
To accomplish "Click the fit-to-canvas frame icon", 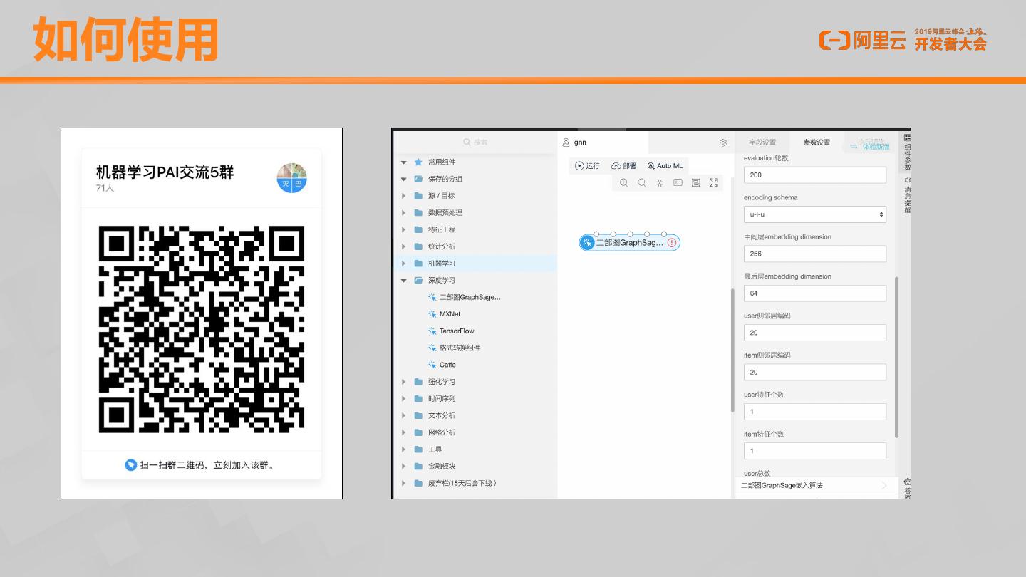I will click(x=696, y=183).
